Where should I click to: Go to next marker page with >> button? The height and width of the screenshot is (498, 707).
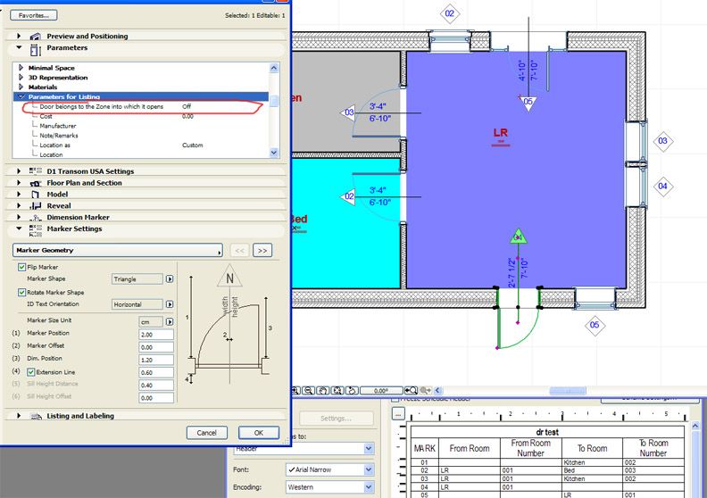pyautogui.click(x=262, y=251)
